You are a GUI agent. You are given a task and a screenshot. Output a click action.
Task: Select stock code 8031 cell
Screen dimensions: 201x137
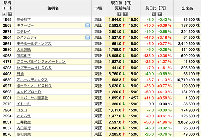[7, 122]
